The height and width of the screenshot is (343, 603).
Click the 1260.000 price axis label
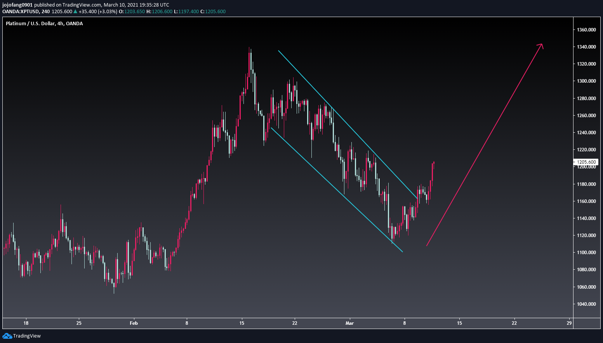click(586, 116)
